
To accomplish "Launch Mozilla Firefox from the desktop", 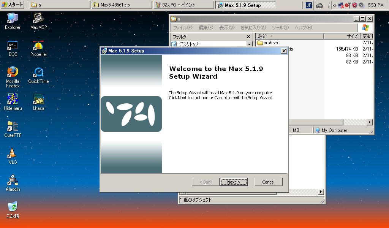I will pos(13,77).
